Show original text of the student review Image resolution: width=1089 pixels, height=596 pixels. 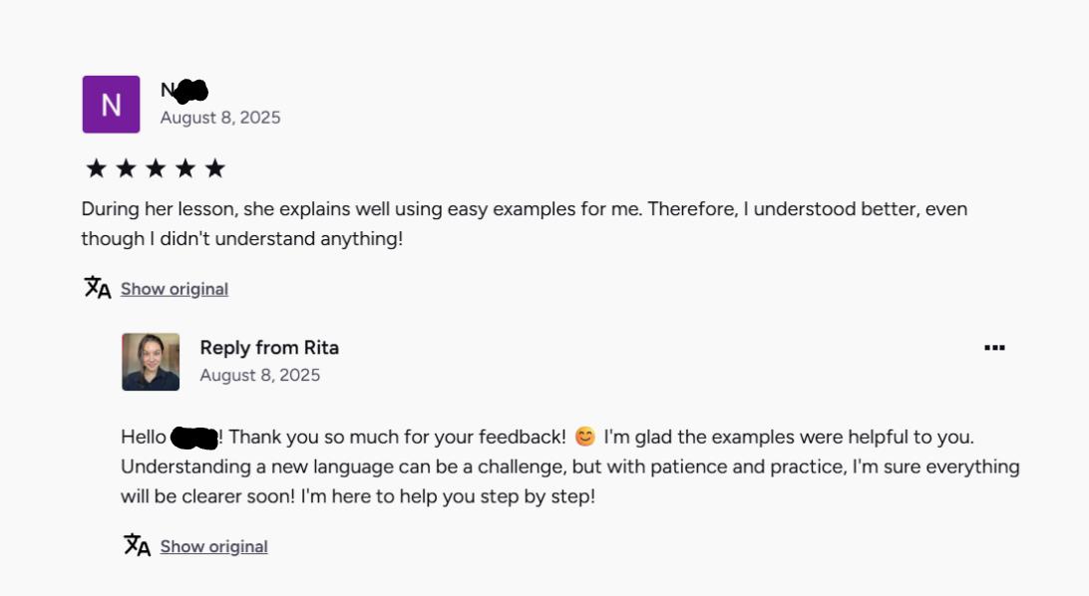click(175, 289)
